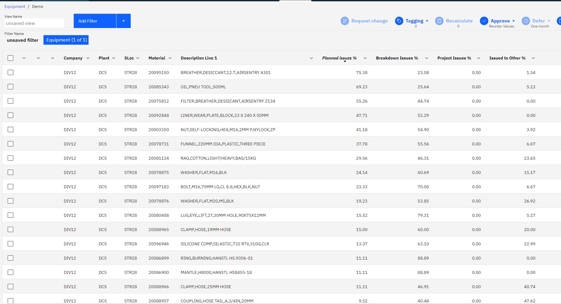561x304 pixels.
Task: Tick the LINER,WEAR,PLATE row checkbox
Action: pyautogui.click(x=11, y=115)
